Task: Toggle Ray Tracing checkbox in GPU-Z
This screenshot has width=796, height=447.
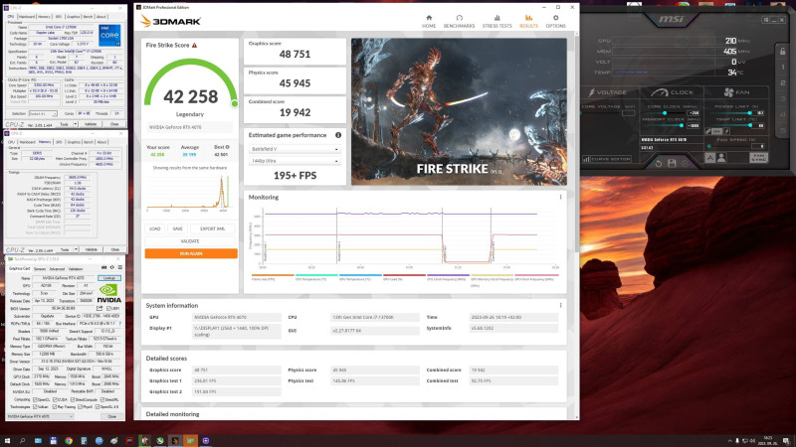Action: (55, 406)
